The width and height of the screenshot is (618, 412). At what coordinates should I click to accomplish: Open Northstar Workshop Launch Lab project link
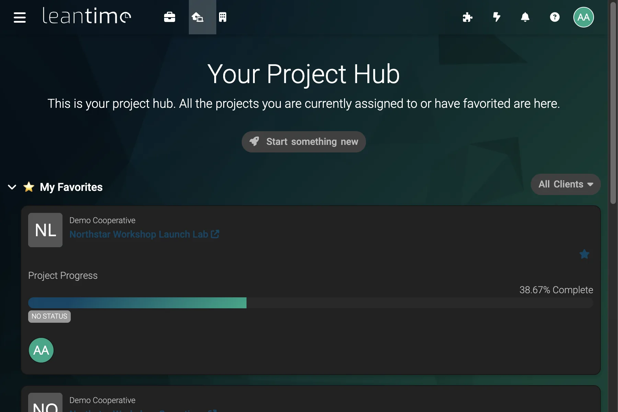(x=144, y=234)
